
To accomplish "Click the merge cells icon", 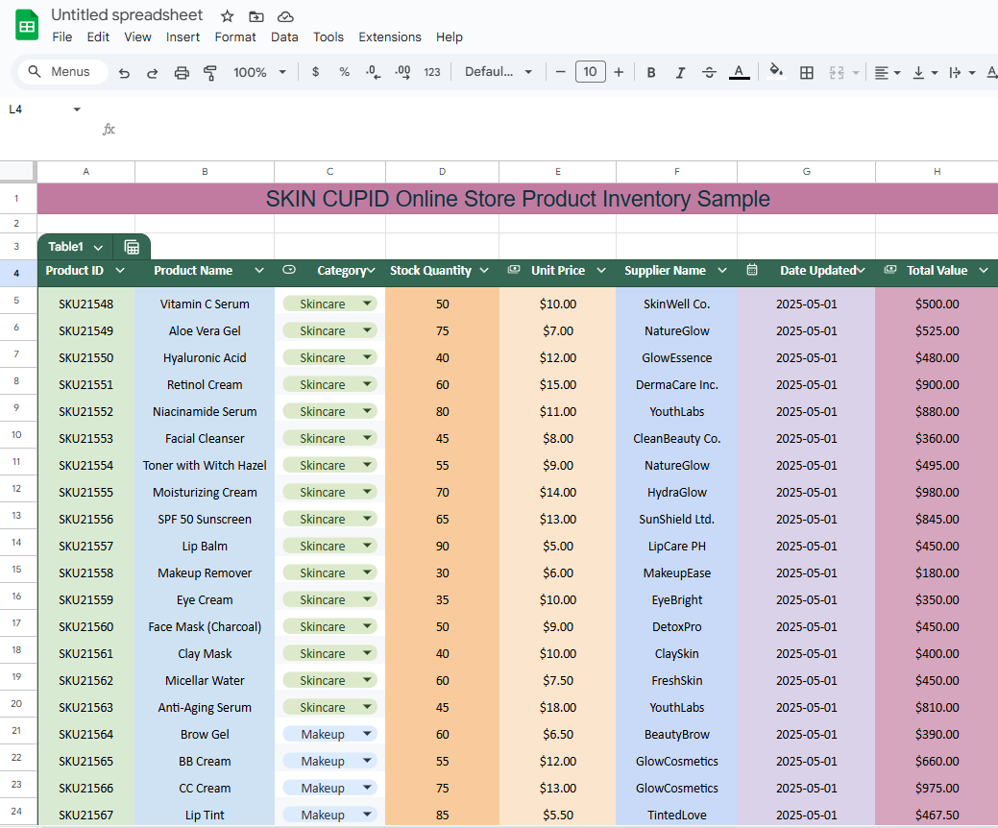I will [x=837, y=73].
